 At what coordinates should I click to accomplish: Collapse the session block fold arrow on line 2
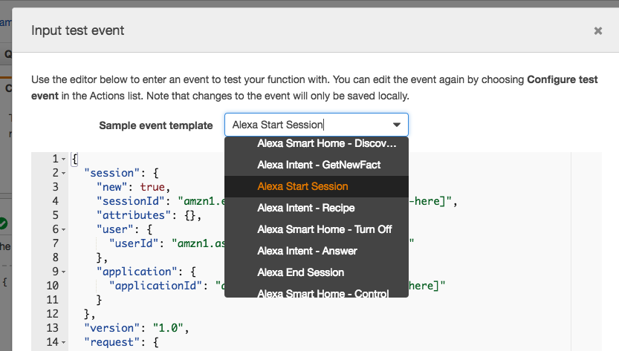click(64, 173)
